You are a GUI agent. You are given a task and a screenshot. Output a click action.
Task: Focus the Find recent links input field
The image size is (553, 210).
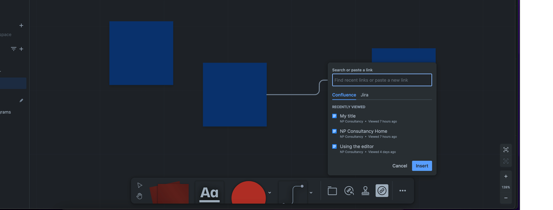382,80
